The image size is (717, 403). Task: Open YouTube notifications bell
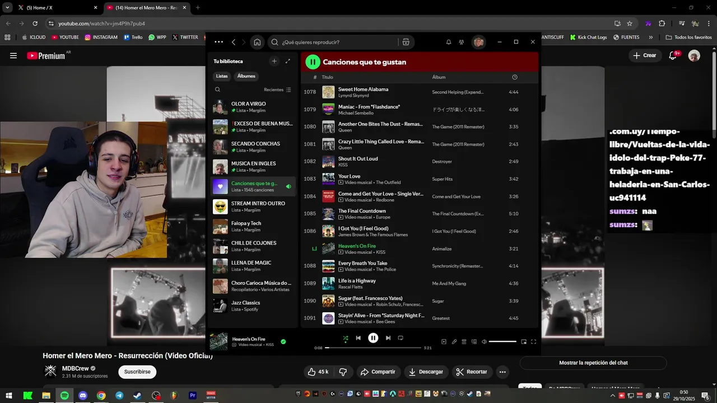click(x=673, y=55)
